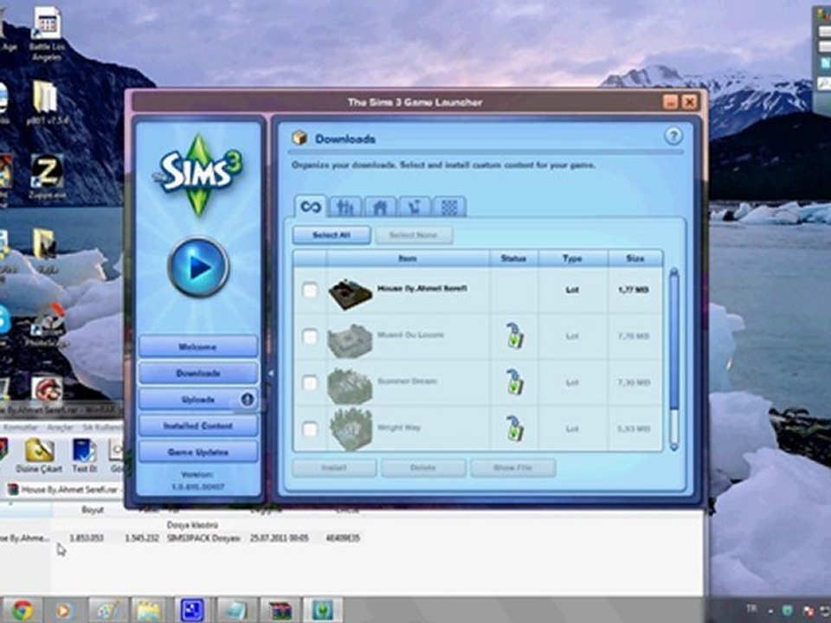831x623 pixels.
Task: Click the Delete button
Action: (423, 468)
